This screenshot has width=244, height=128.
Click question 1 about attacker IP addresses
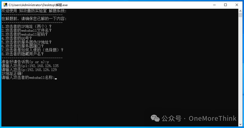[x=26, y=26]
